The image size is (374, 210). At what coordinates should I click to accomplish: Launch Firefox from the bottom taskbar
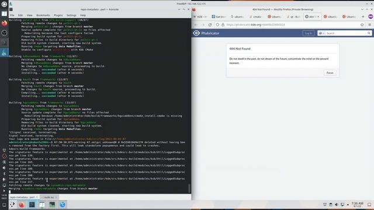tap(22, 205)
